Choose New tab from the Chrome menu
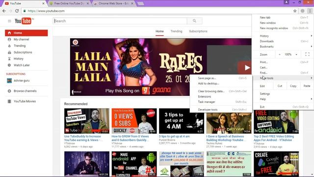Viewport: 314px width, 177px height. tap(283, 18)
